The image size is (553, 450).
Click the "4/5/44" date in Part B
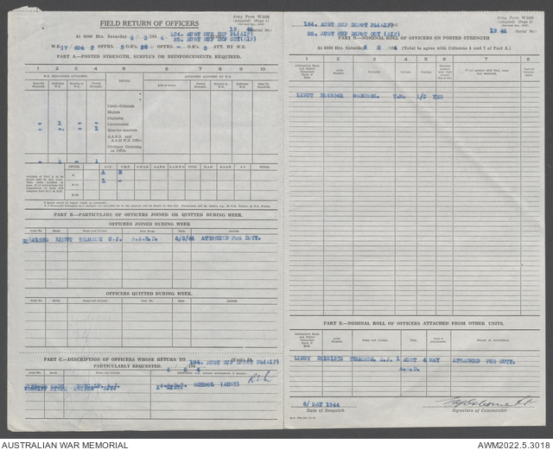[184, 238]
